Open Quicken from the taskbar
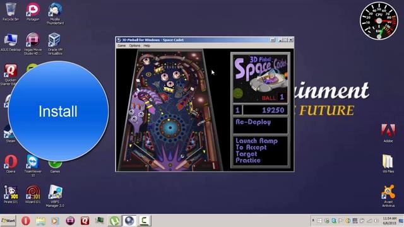404x227 pixels. pos(85,221)
